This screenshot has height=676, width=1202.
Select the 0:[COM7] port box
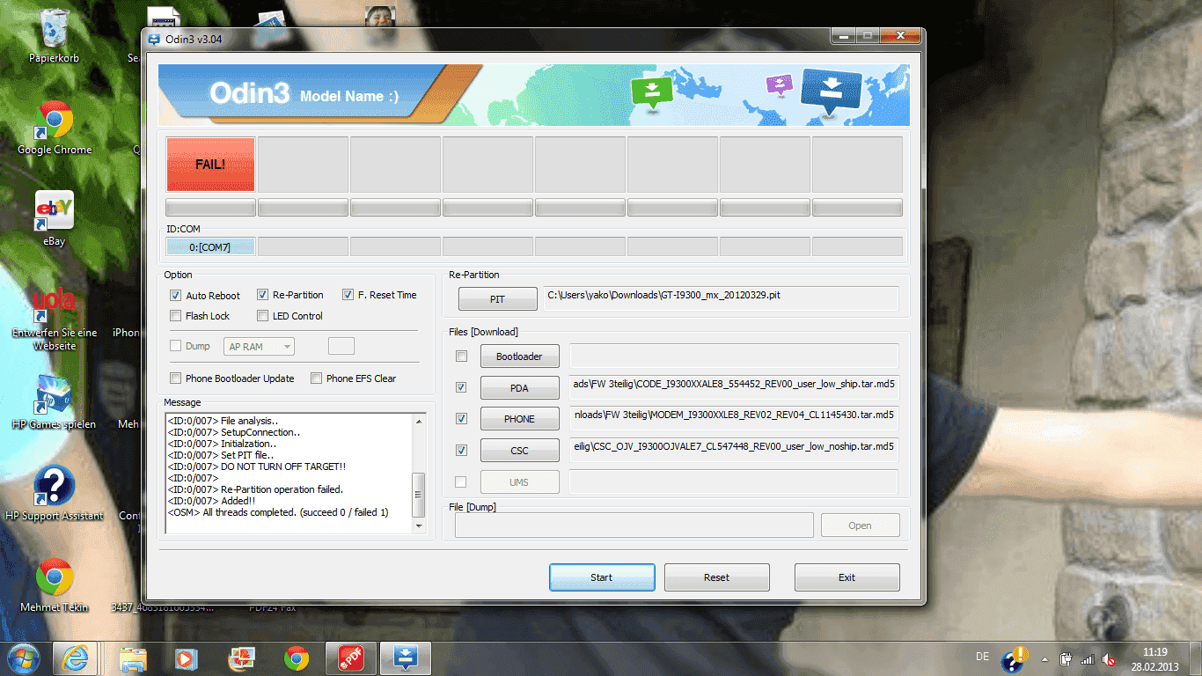[210, 247]
